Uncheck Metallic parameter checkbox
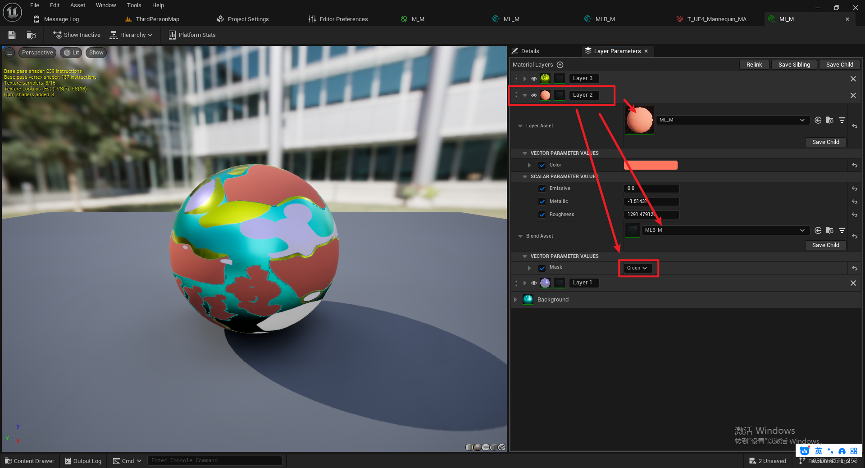The height and width of the screenshot is (468, 865). coord(542,202)
